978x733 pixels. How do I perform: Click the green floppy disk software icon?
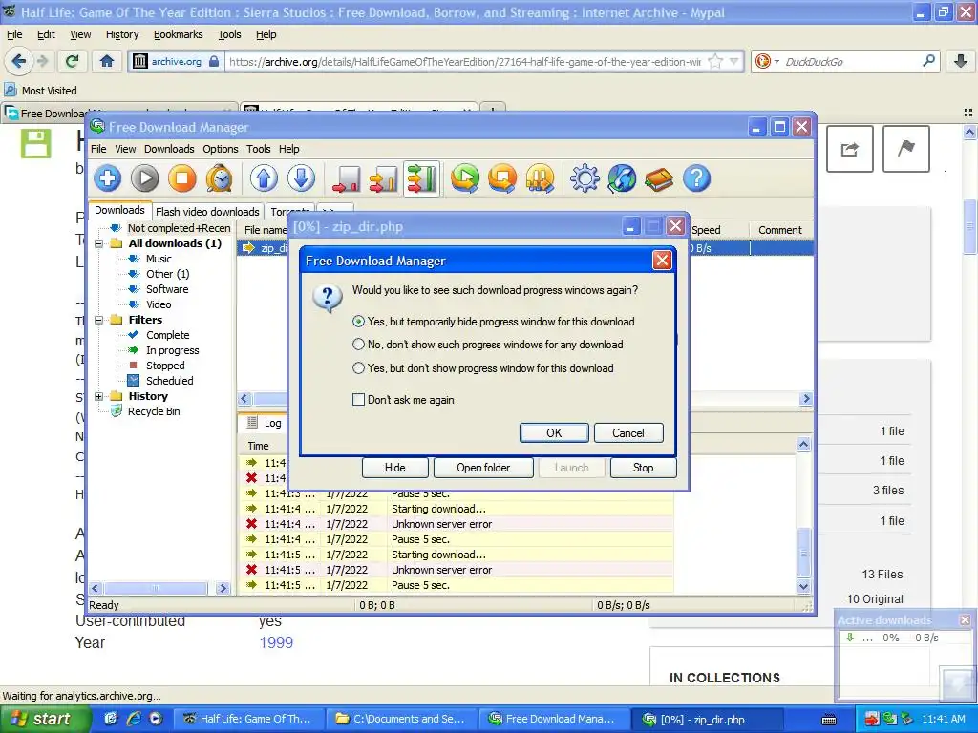35,144
